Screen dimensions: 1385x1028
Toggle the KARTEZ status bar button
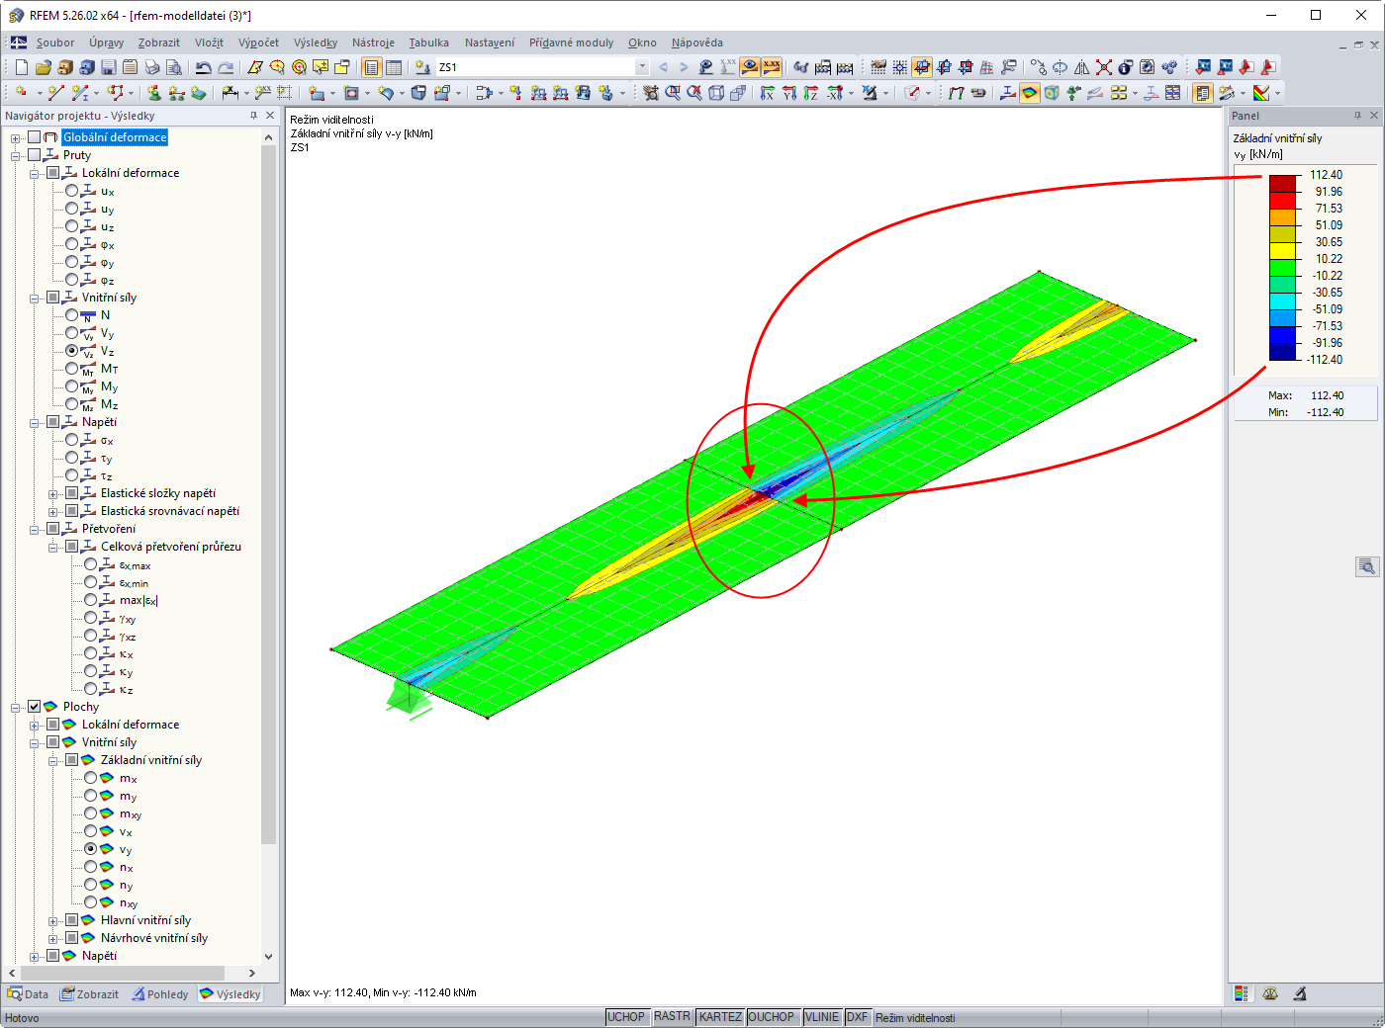pos(720,1017)
